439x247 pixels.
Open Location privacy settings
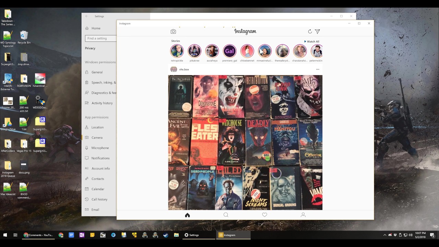click(x=97, y=127)
